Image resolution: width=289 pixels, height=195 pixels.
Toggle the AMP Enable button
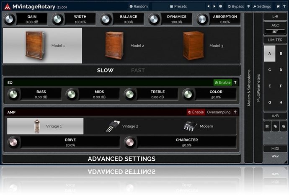point(196,112)
